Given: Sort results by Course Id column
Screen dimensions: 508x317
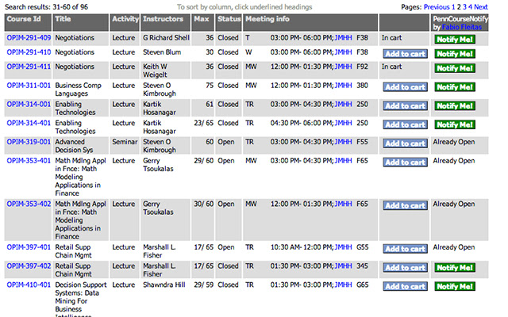Looking at the screenshot, I should pyautogui.click(x=25, y=18).
